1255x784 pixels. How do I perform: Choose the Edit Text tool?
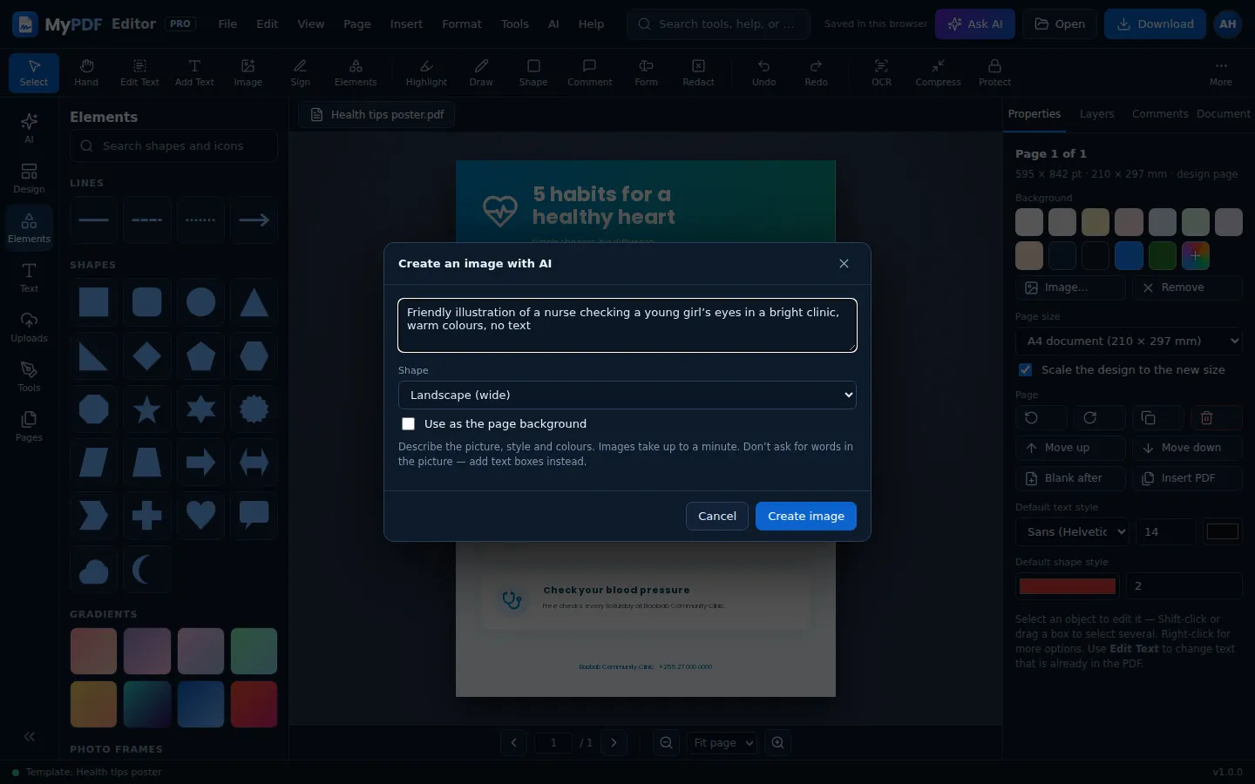[139, 72]
